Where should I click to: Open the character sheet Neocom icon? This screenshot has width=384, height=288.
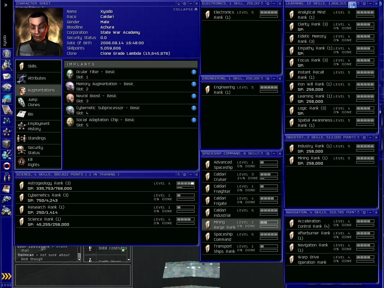(x=7, y=53)
